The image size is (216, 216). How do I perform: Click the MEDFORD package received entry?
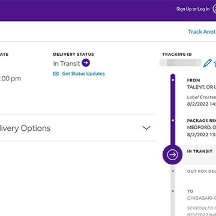202,128
